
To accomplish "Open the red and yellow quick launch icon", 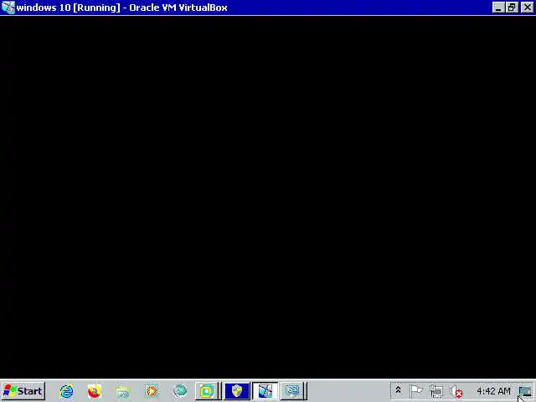I will point(95,391).
